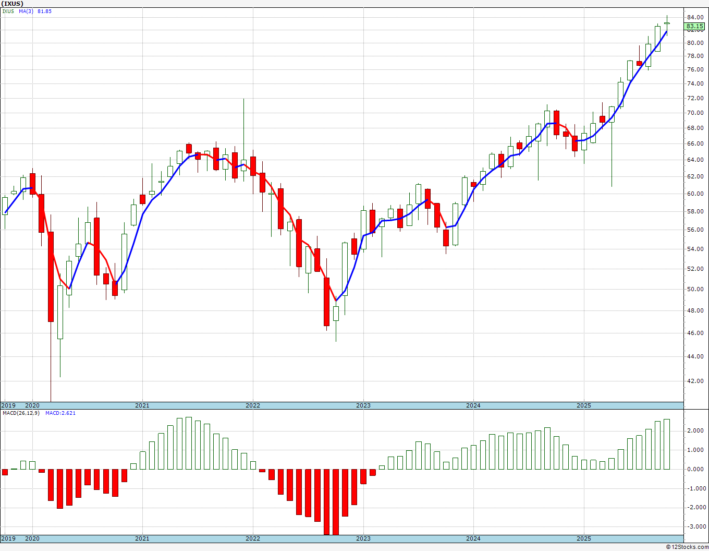Click the MACD:2.621 value readout
Screen dimensions: 709x551
60,413
